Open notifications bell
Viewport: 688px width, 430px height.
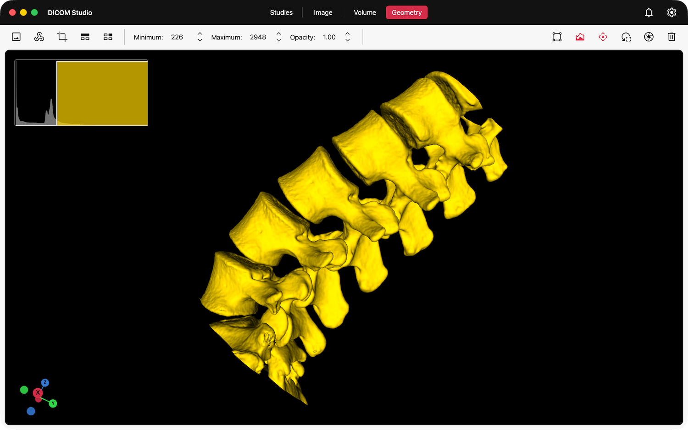pyautogui.click(x=649, y=12)
